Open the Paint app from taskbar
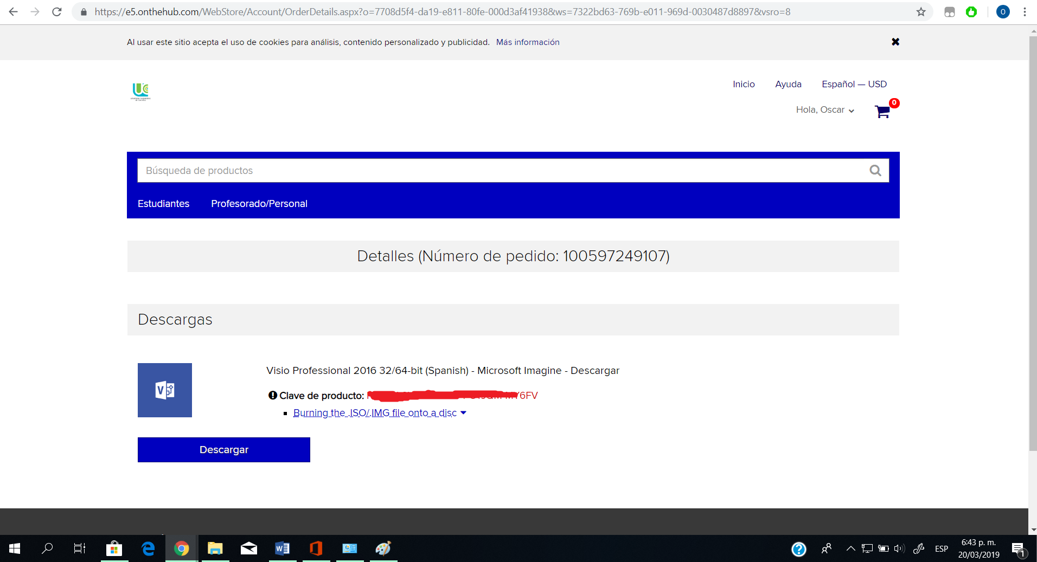Screen dimensions: 1037x562 pyautogui.click(x=383, y=548)
